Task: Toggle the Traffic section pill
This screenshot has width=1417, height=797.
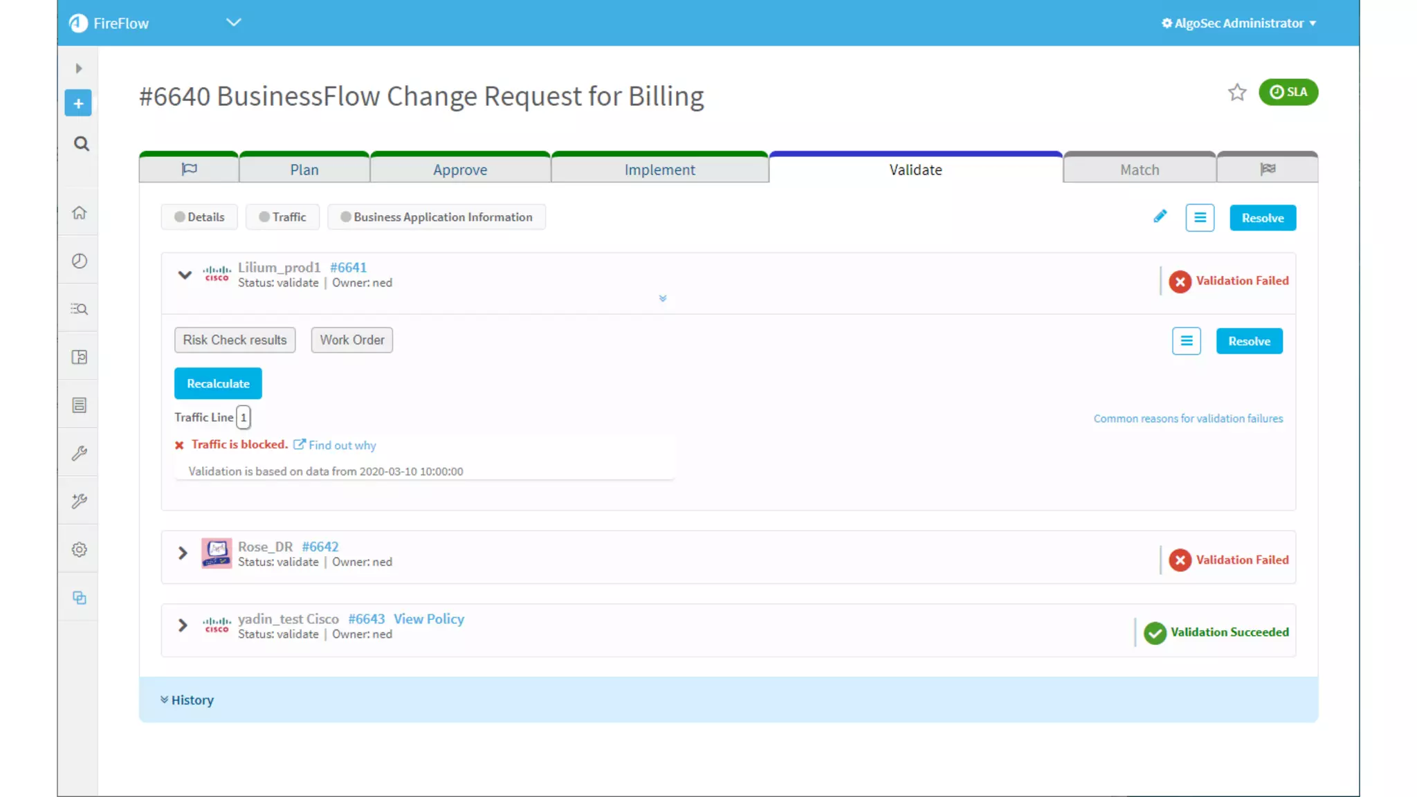Action: pos(282,217)
